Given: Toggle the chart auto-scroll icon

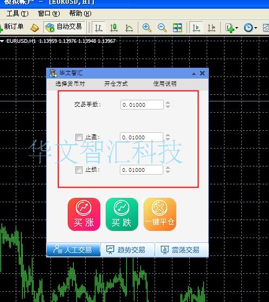Looking at the screenshot, I should 196,28.
